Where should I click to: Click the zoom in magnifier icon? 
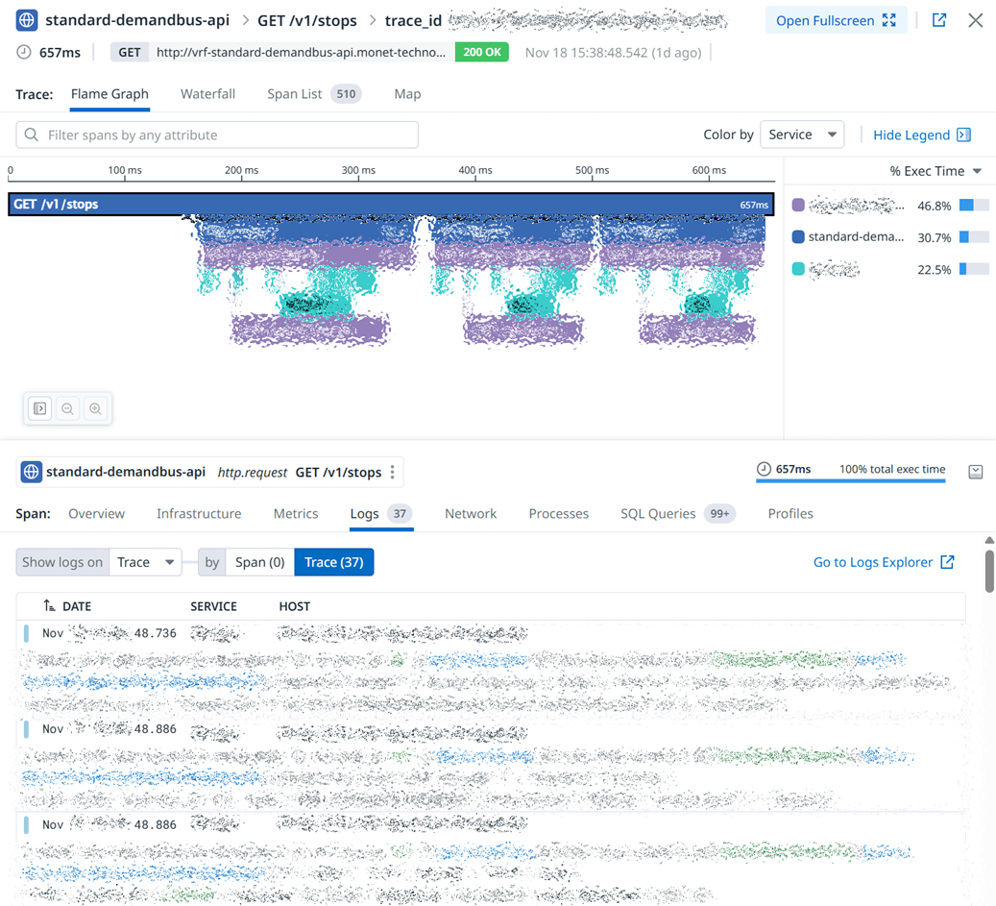pos(95,408)
